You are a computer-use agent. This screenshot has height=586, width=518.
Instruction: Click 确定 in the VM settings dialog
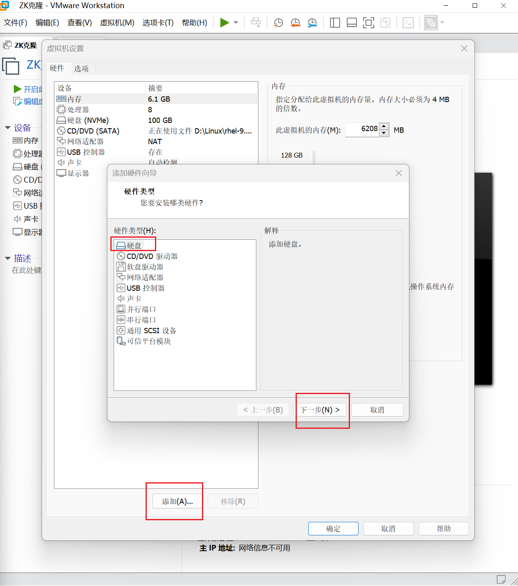tap(333, 528)
